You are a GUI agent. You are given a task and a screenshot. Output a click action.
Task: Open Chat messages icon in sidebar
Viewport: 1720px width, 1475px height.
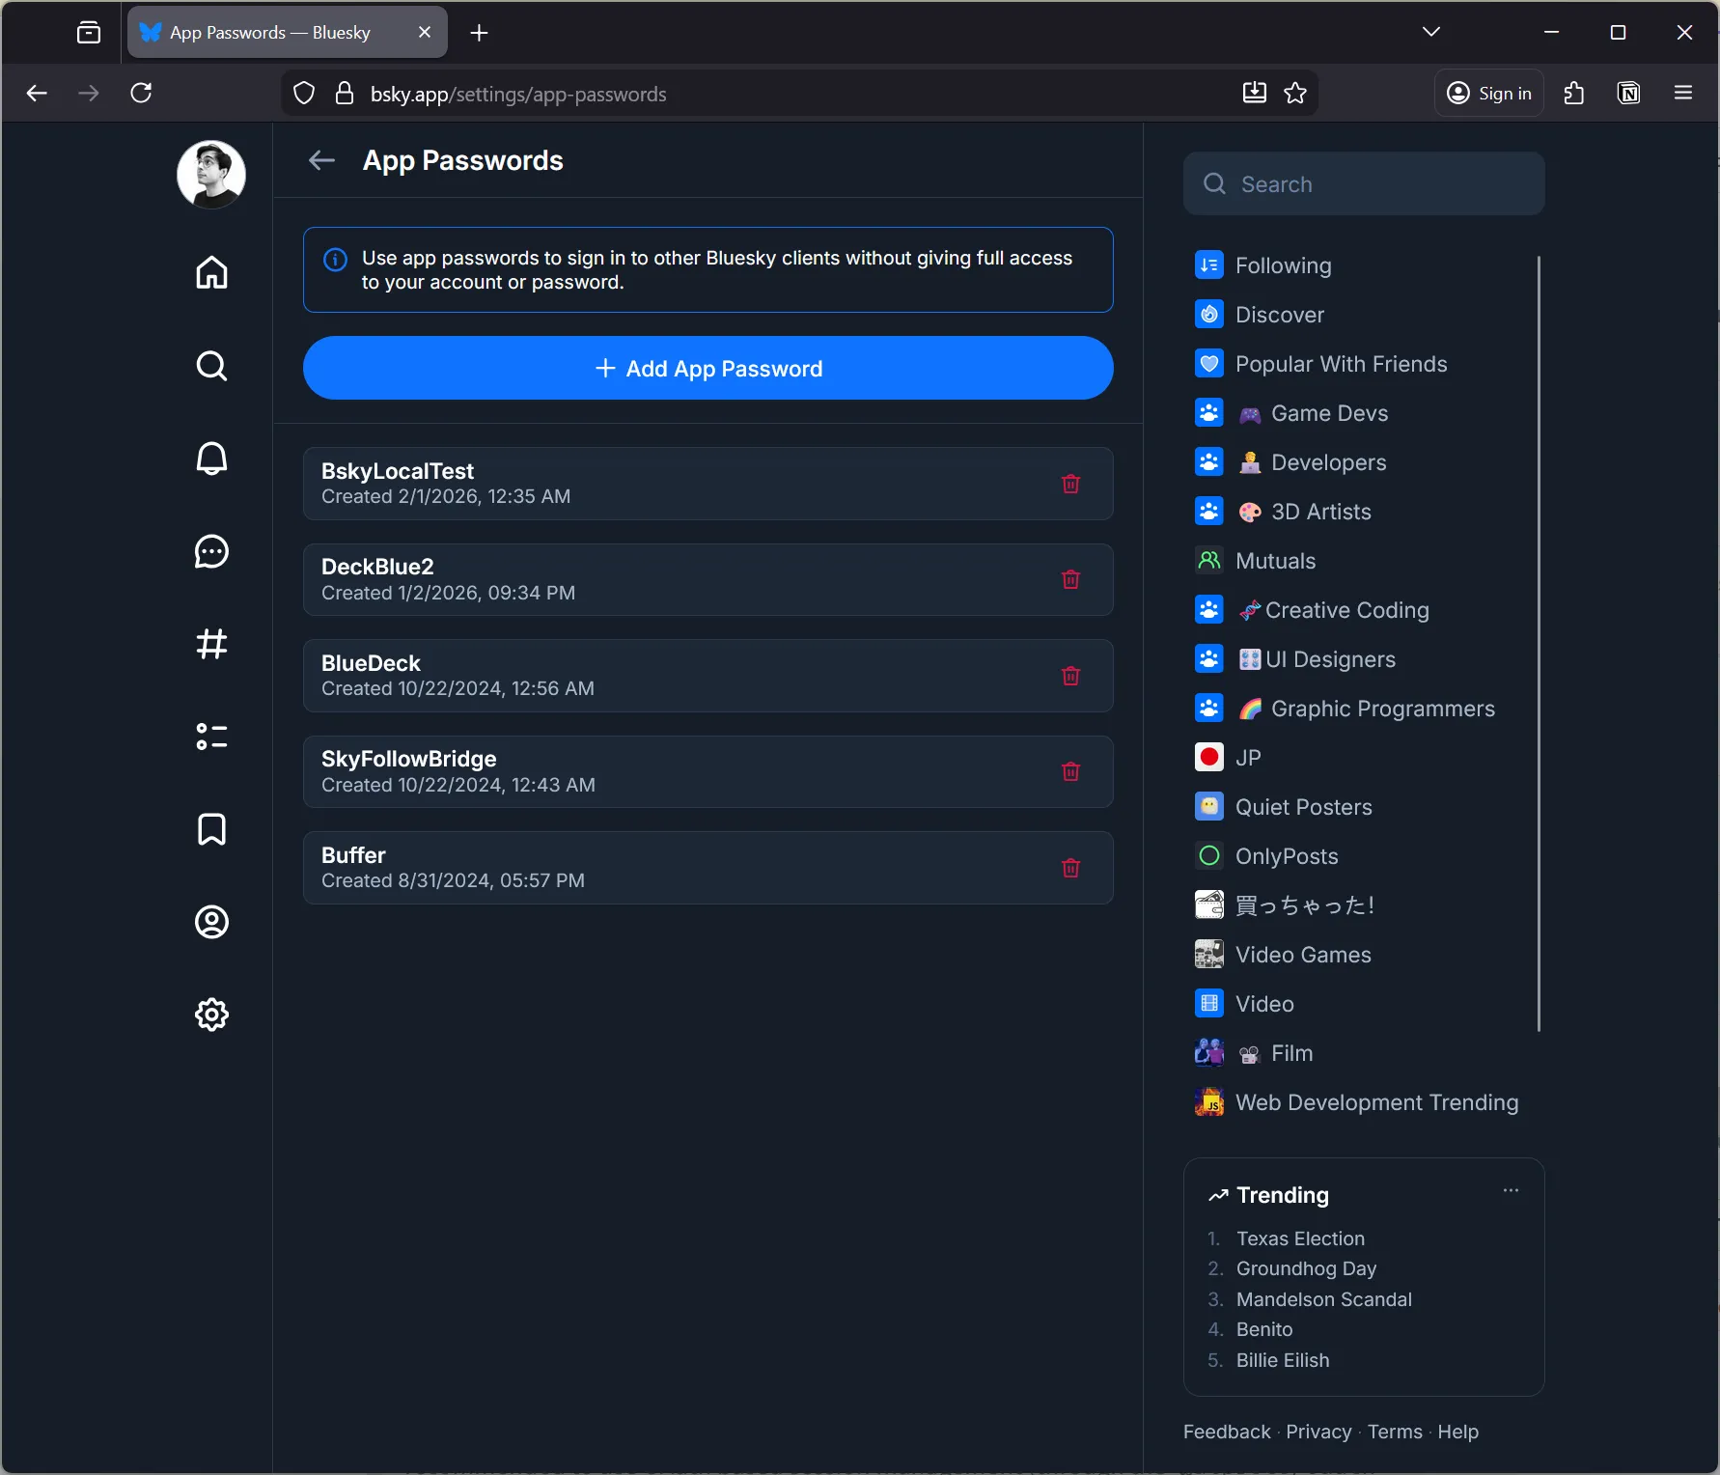tap(211, 551)
